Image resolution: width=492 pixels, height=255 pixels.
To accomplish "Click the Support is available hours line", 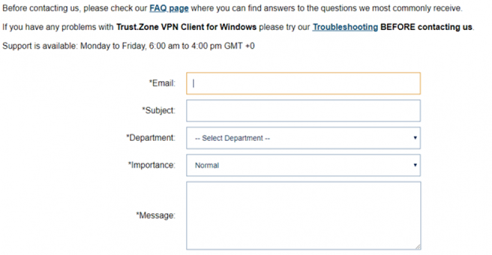I will [x=128, y=47].
